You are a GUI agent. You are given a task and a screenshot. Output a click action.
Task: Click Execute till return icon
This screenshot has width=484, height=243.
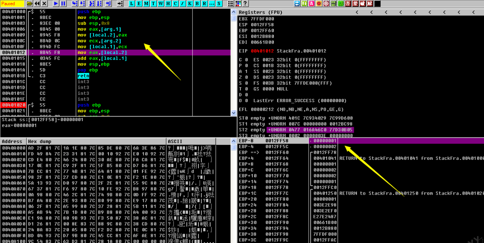pyautogui.click(x=108, y=4)
